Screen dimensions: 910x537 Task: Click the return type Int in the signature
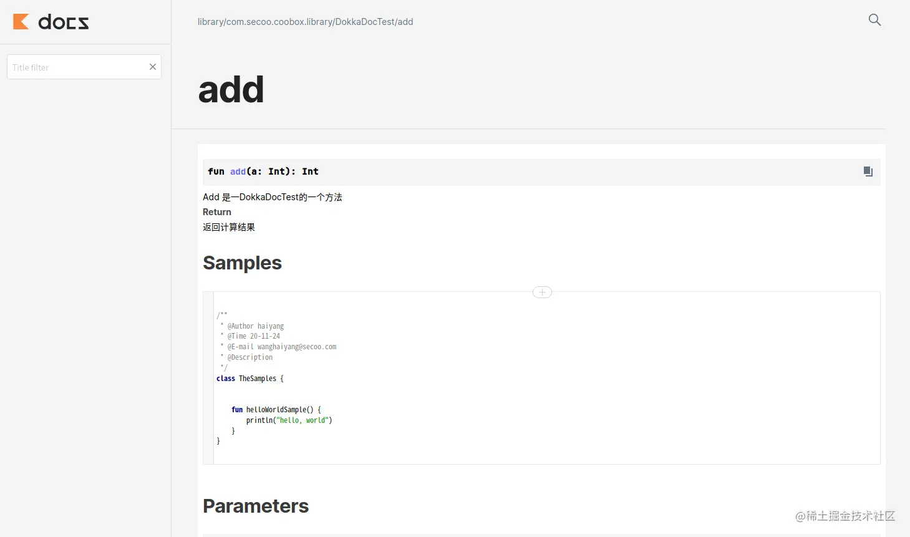[310, 172]
